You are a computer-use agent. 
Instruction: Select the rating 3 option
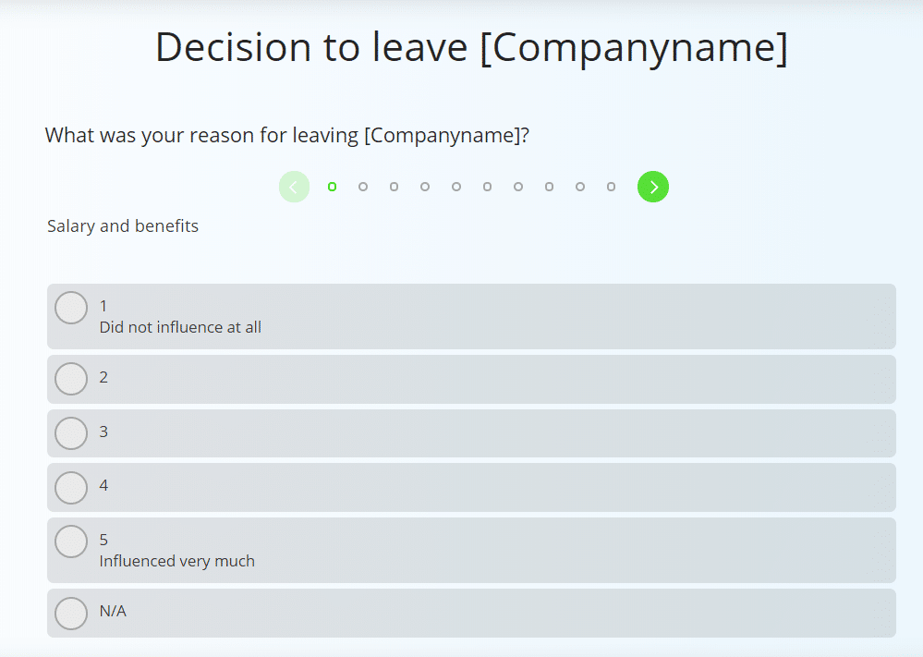pyautogui.click(x=71, y=432)
